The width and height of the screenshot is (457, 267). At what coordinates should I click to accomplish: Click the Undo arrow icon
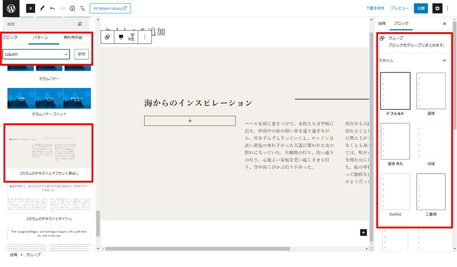pyautogui.click(x=52, y=8)
